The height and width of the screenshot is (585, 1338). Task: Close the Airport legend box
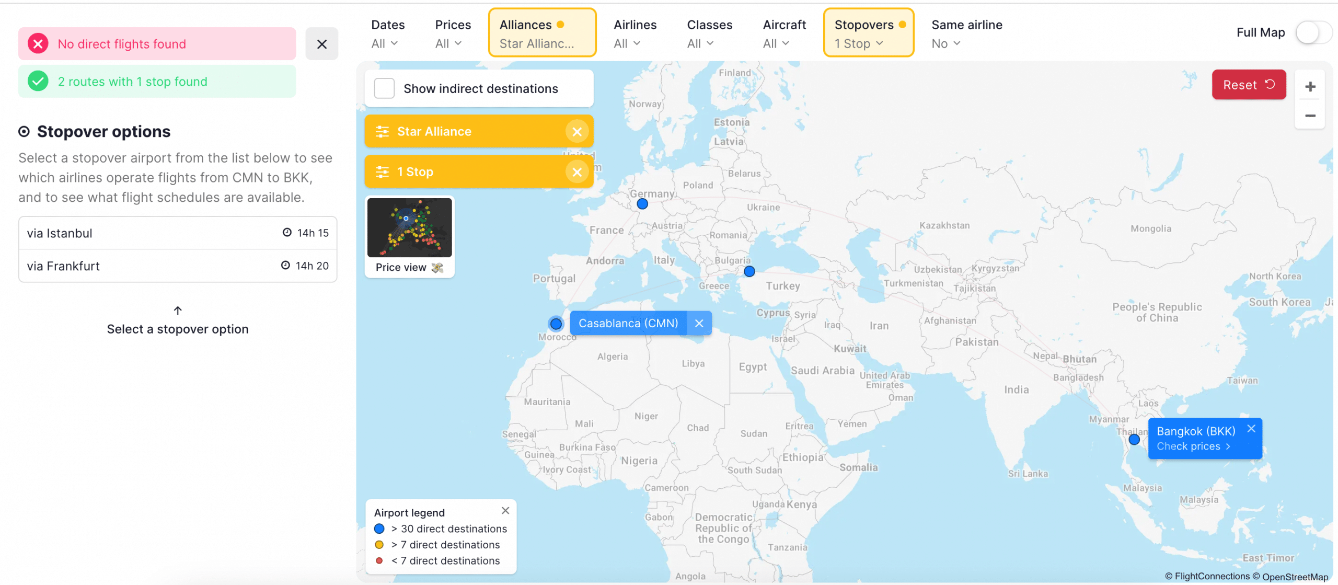click(x=505, y=511)
